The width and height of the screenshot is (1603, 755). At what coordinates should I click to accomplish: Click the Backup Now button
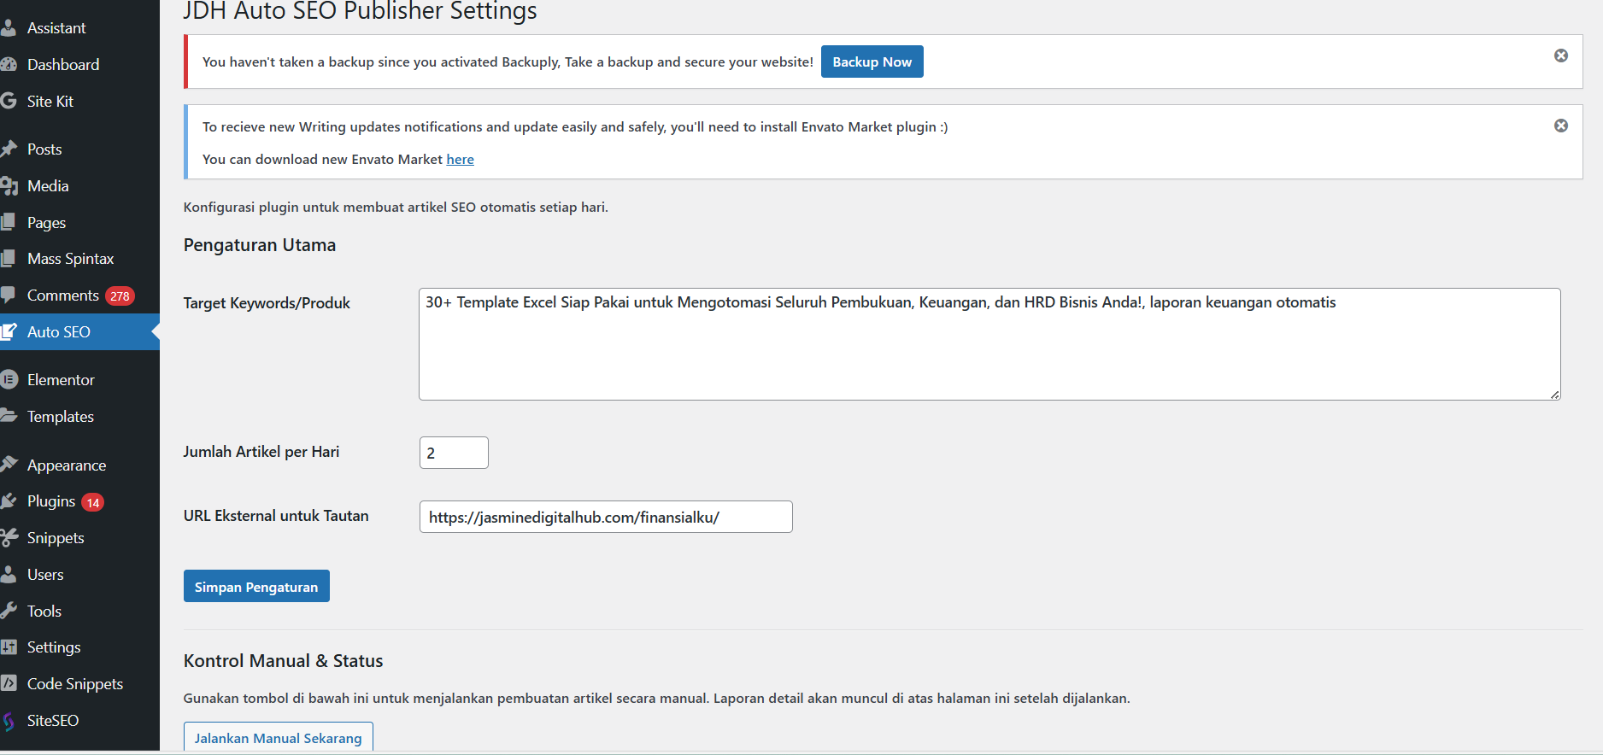872,61
